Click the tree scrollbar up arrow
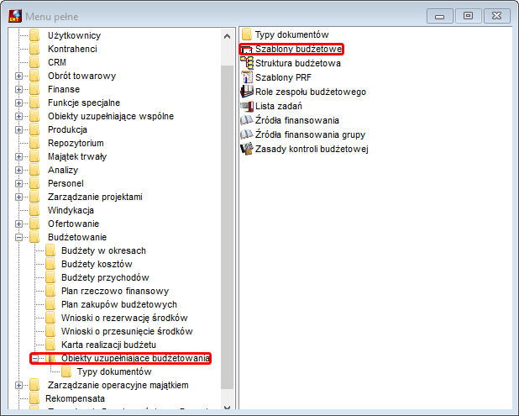 [227, 36]
